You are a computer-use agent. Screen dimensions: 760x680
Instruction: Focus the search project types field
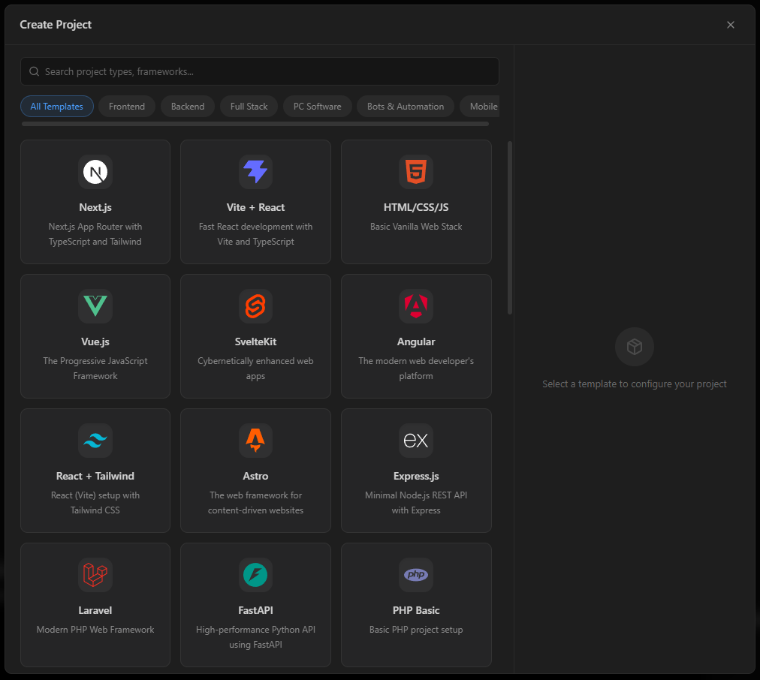[x=260, y=72]
